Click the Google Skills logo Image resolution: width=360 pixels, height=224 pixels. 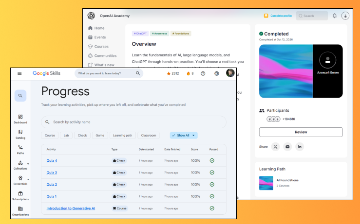click(46, 73)
